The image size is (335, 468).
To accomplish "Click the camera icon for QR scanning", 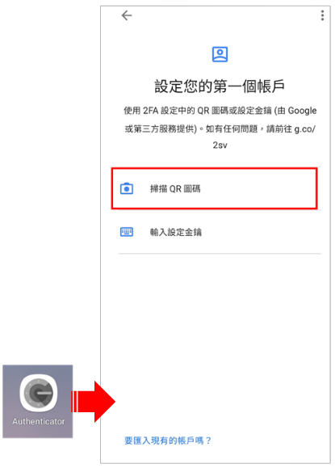I will (x=127, y=188).
